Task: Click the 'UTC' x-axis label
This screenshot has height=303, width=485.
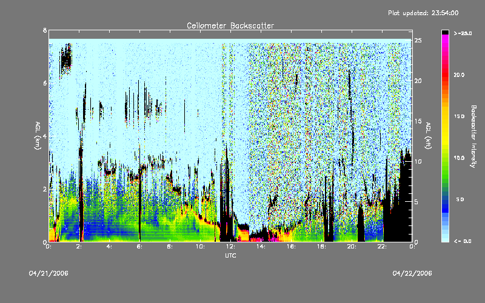Action: pos(230,255)
